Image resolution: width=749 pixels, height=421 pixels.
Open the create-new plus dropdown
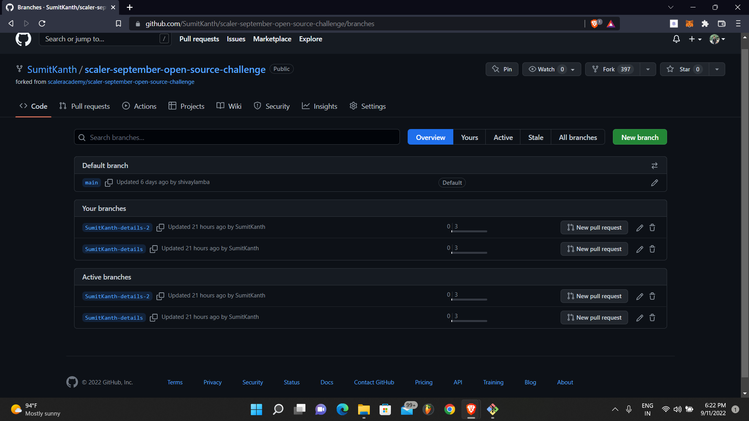tap(695, 39)
